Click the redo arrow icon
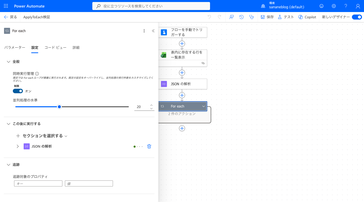This screenshot has width=364, height=202. click(x=219, y=17)
